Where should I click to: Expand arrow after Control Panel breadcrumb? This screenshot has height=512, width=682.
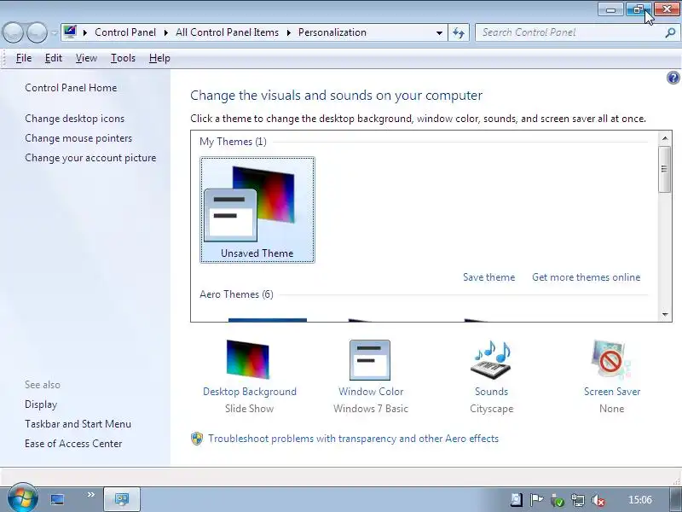[x=165, y=32]
